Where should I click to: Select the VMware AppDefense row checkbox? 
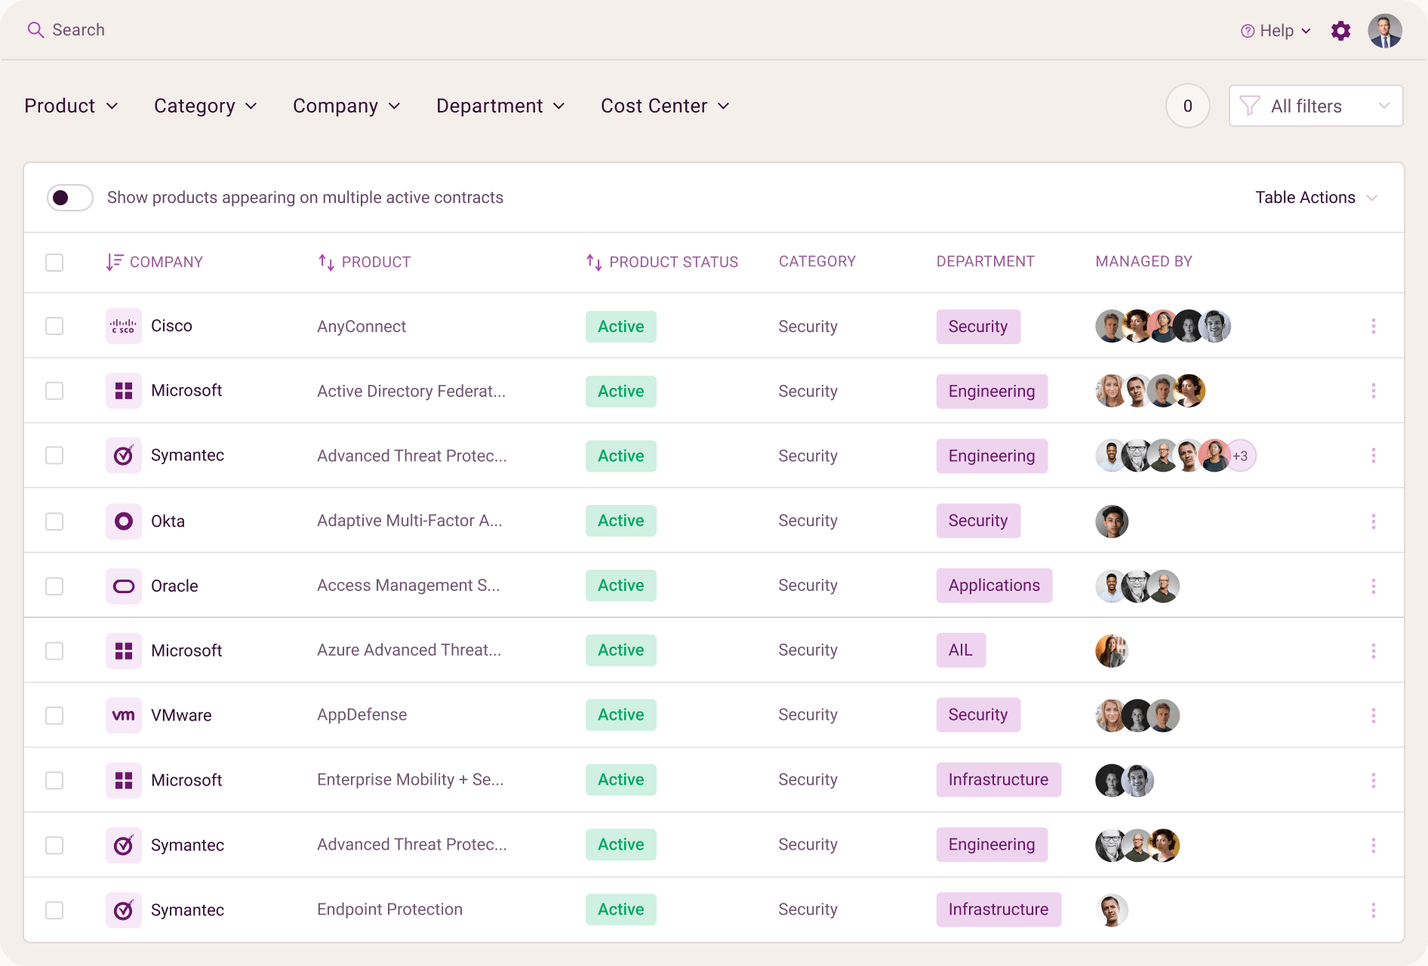pyautogui.click(x=54, y=715)
